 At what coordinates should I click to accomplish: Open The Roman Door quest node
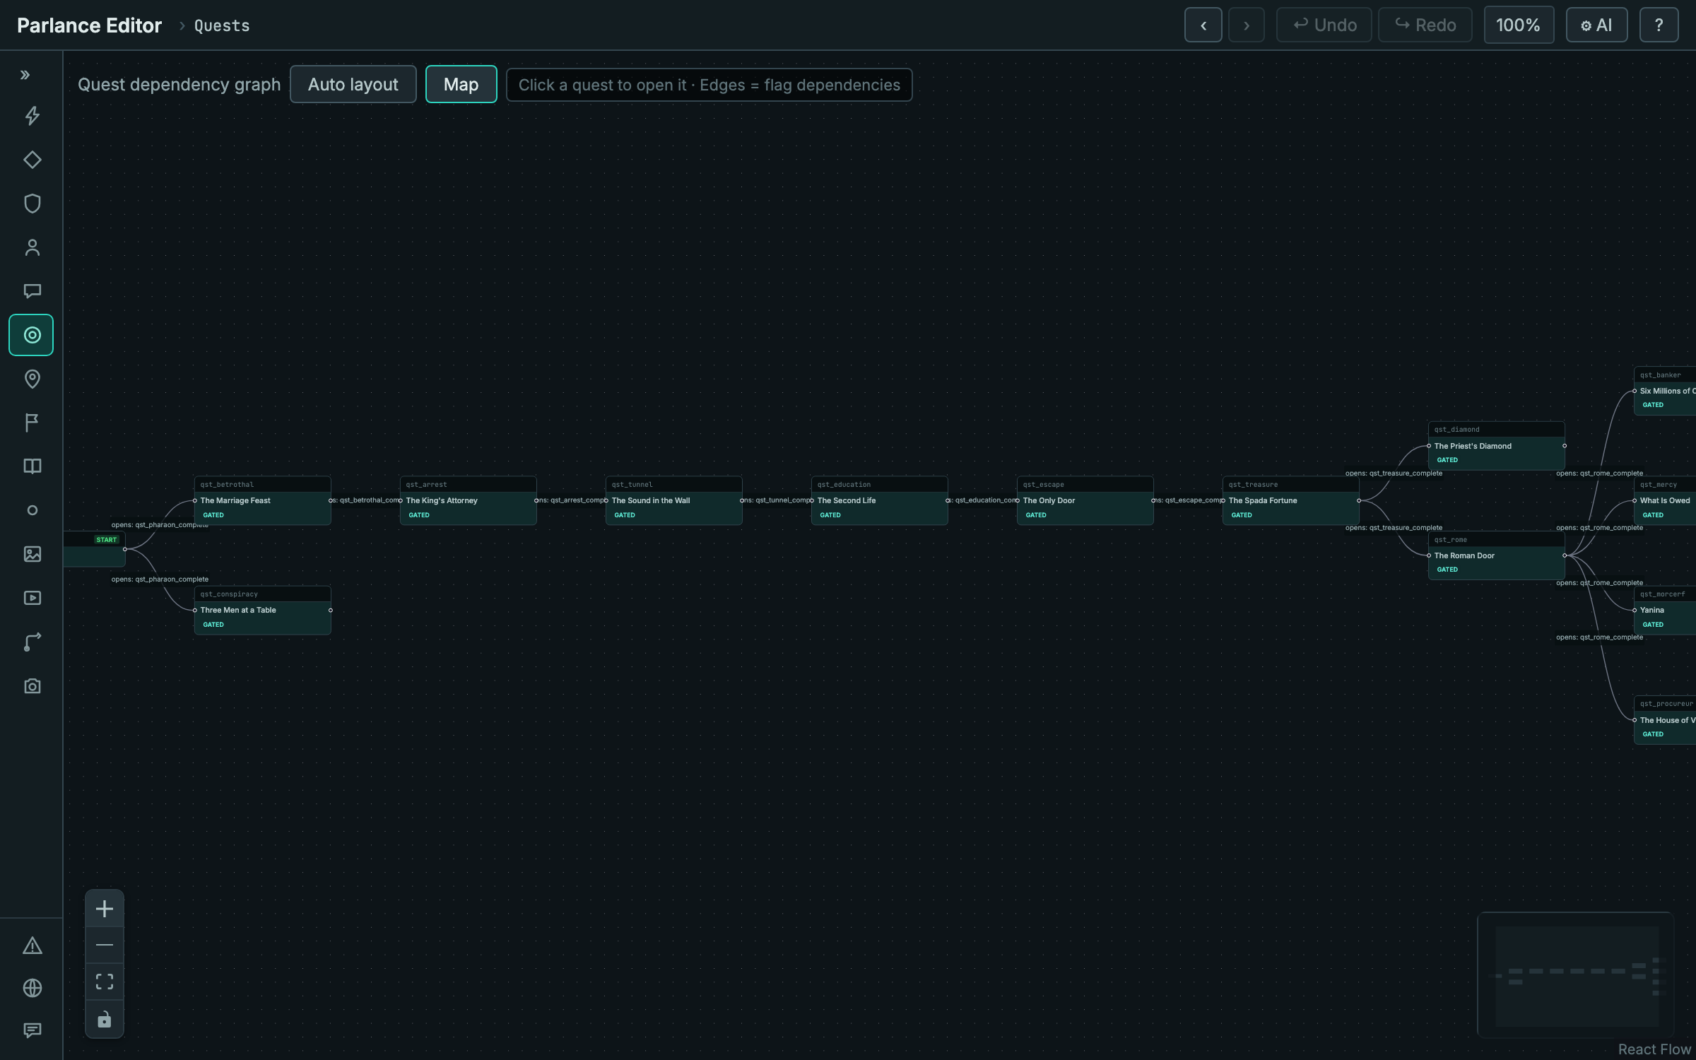[1496, 555]
